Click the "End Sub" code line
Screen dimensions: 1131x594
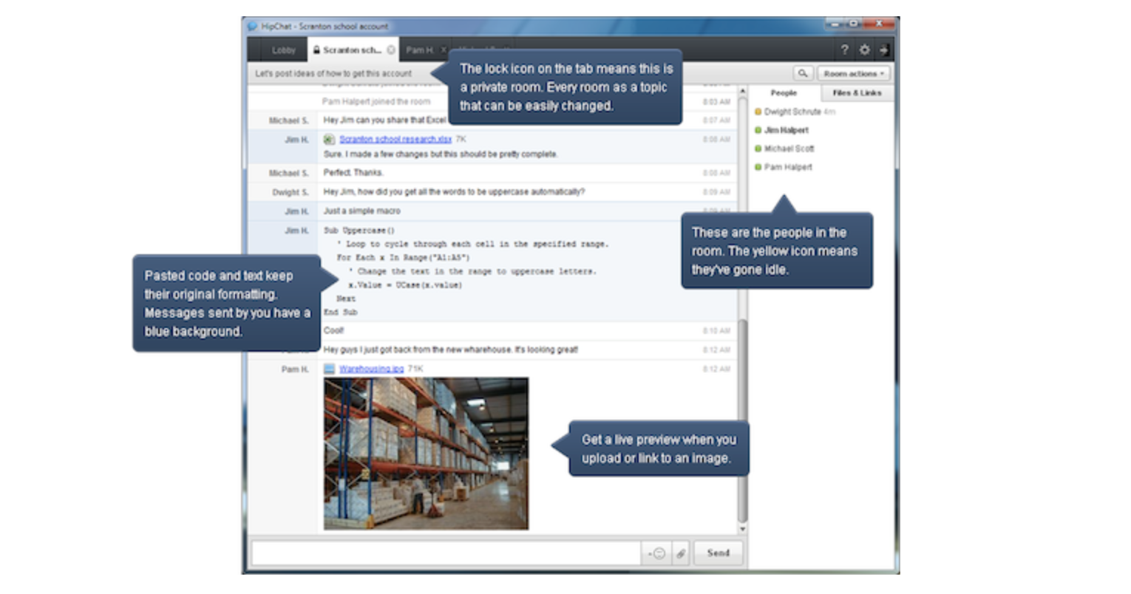coord(340,312)
